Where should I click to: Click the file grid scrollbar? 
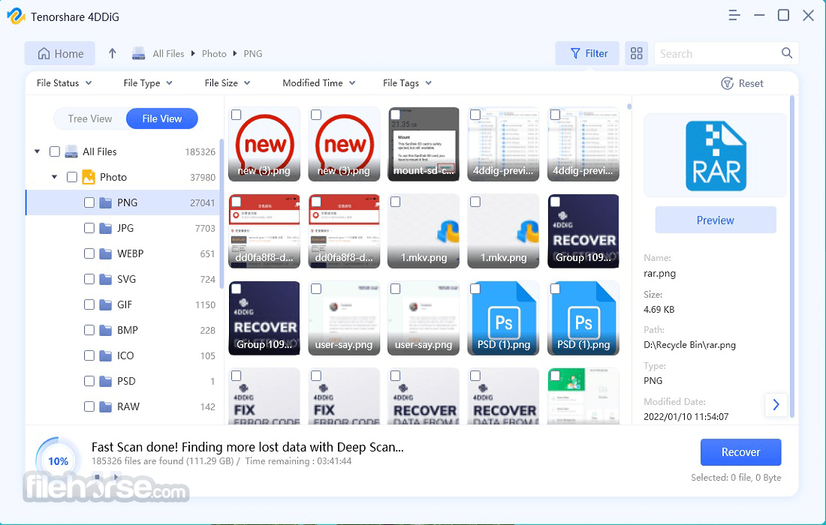pyautogui.click(x=629, y=106)
